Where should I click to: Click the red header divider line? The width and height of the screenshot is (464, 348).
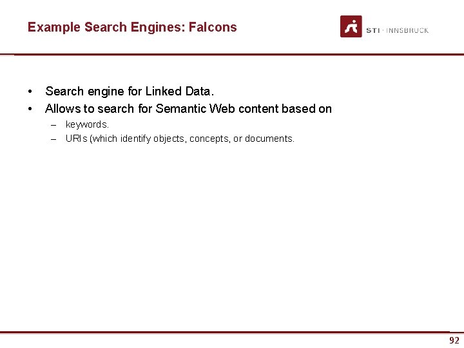click(x=232, y=54)
